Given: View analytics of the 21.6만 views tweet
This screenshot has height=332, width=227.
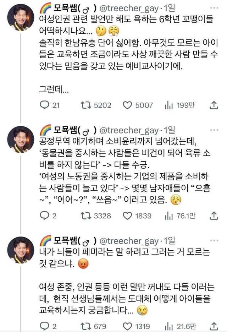Looking at the screenshot, I should pyautogui.click(x=168, y=326).
